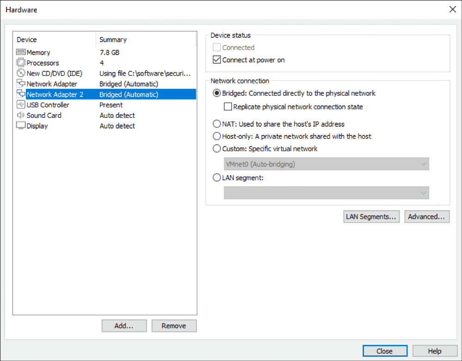
Task: Click the Memory device icon
Action: [21, 52]
